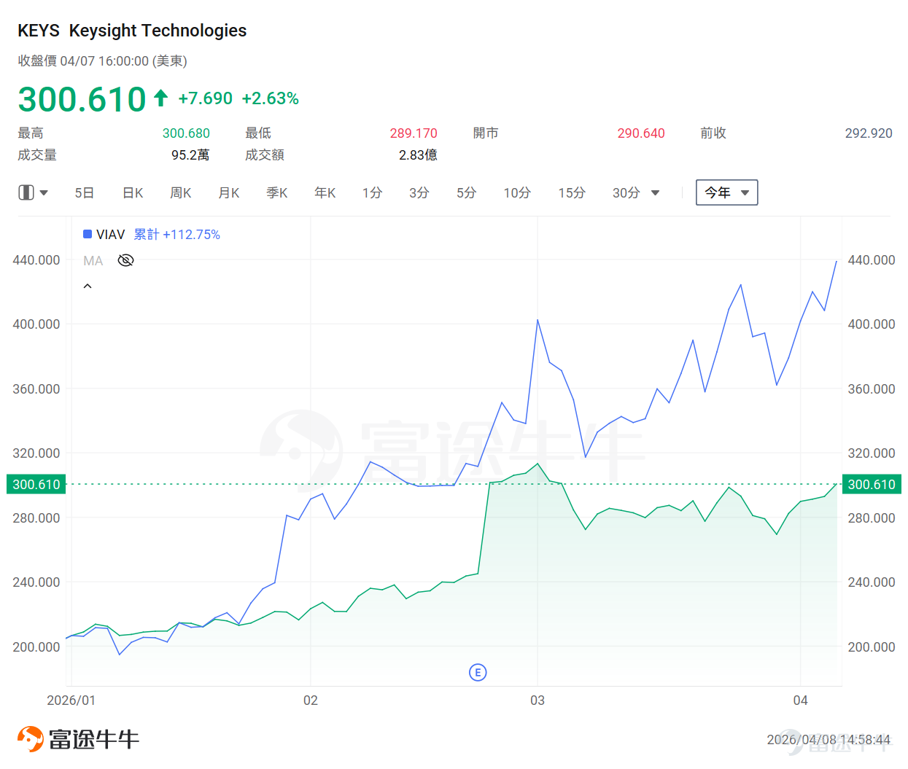Screen dimensions: 908x769
Task: Click the right axis 240.000 label
Action: (x=872, y=582)
